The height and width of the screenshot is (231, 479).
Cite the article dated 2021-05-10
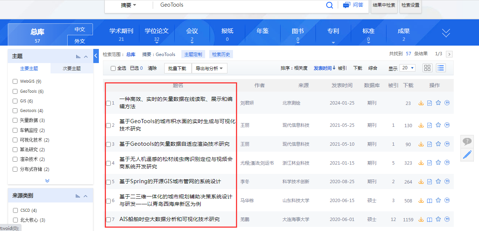[x=447, y=144]
